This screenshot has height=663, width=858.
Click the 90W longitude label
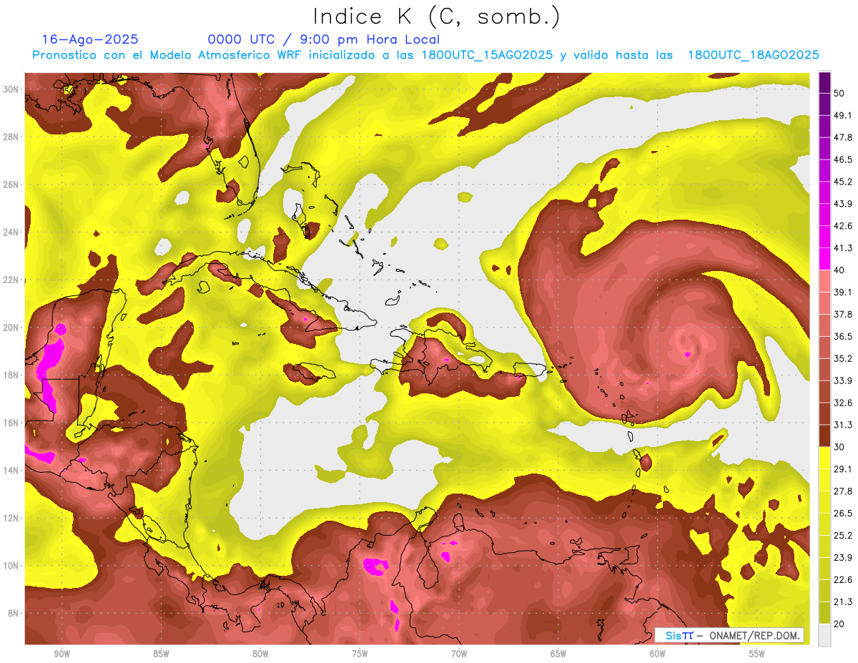click(61, 654)
